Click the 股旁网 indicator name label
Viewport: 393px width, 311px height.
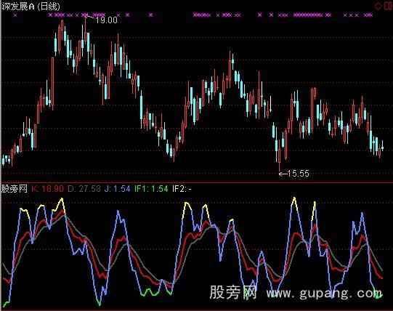tap(15, 189)
